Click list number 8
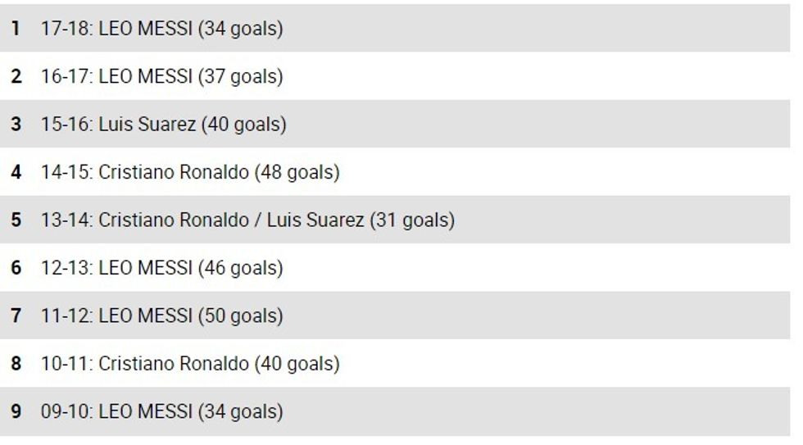This screenshot has width=803, height=445. [16, 363]
